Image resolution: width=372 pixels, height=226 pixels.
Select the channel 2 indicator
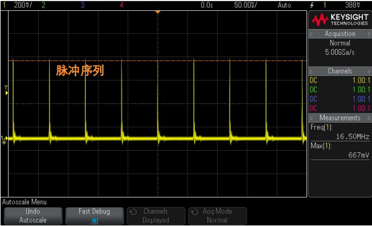43,5
